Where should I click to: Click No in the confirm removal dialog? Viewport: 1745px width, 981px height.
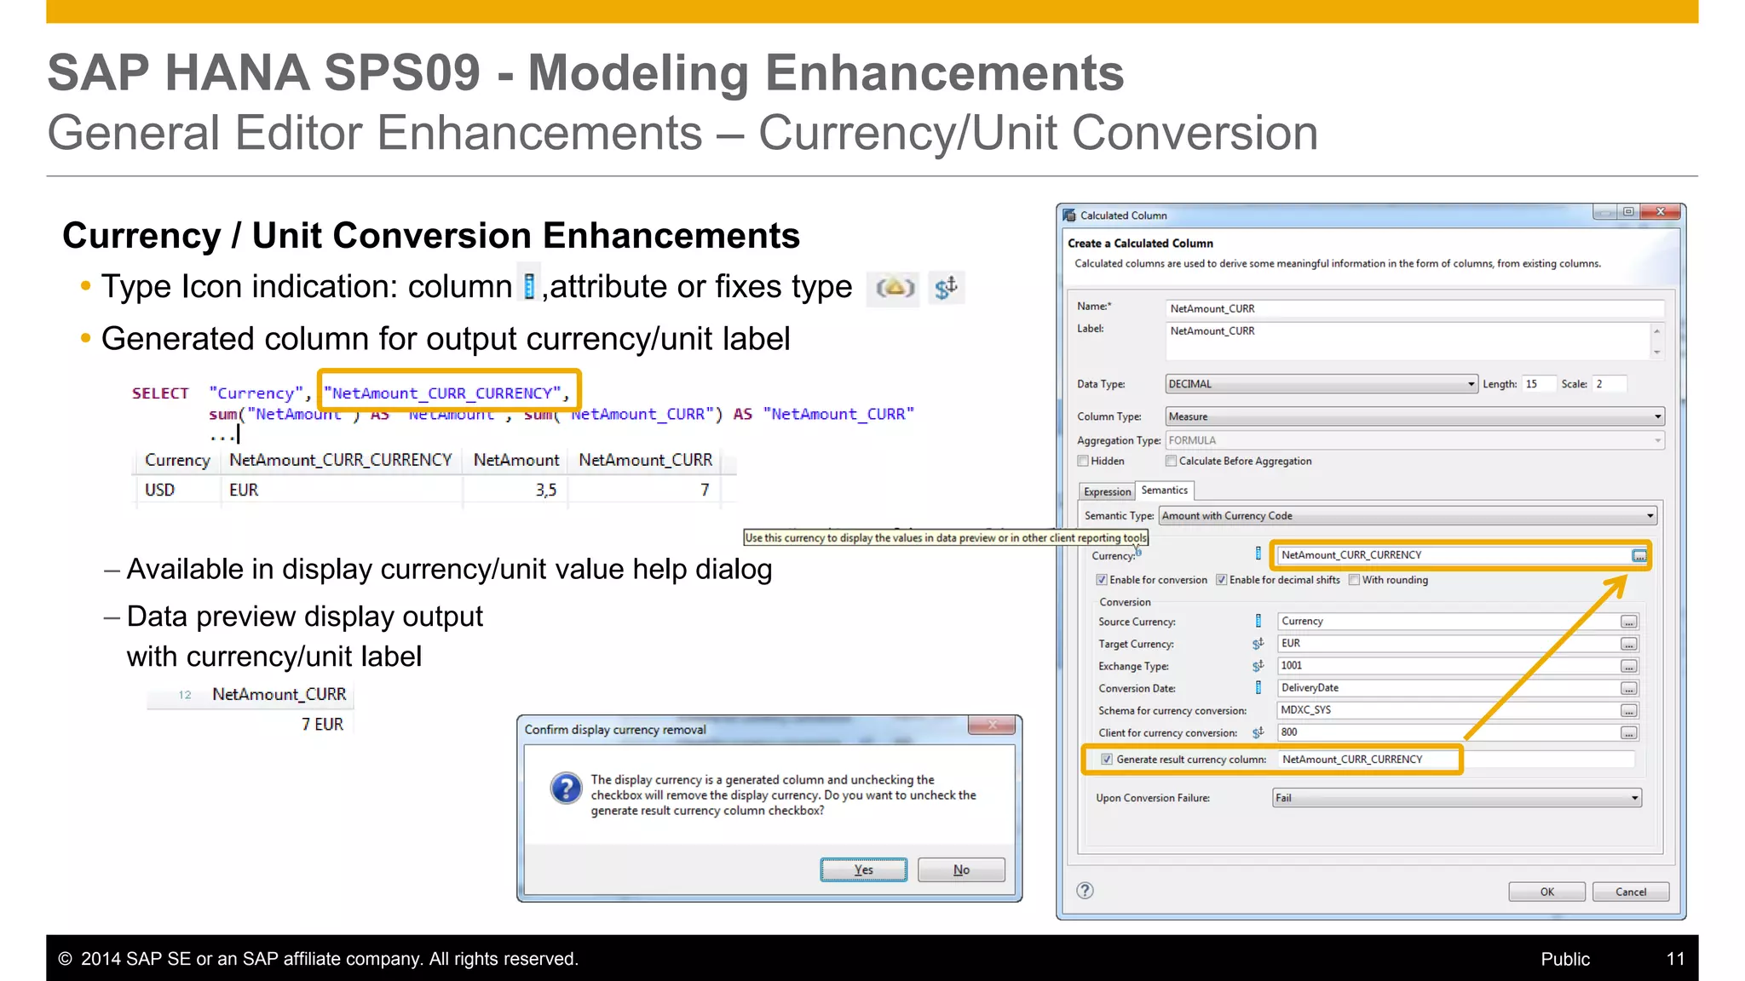click(961, 869)
